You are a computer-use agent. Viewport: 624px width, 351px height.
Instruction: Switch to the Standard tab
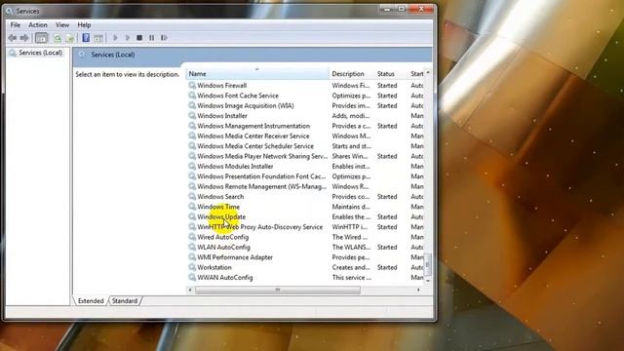[x=125, y=301]
